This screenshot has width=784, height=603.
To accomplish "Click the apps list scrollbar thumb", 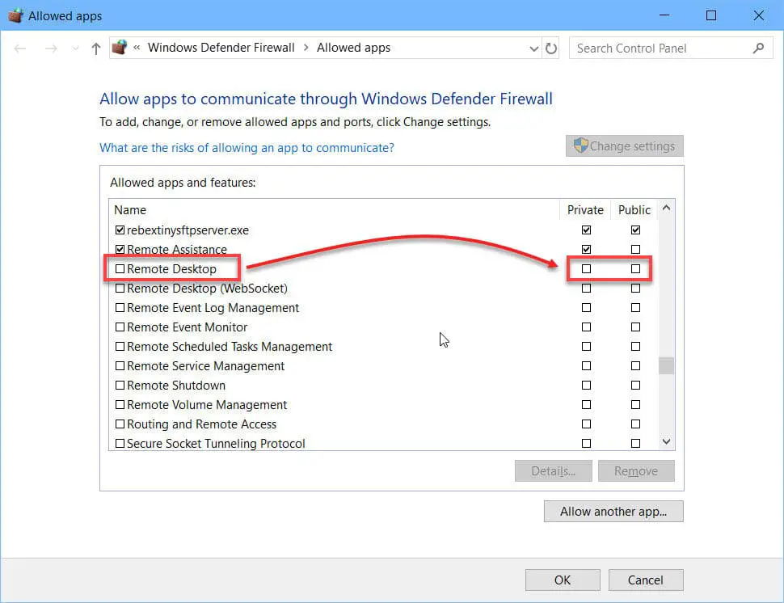I will 666,365.
